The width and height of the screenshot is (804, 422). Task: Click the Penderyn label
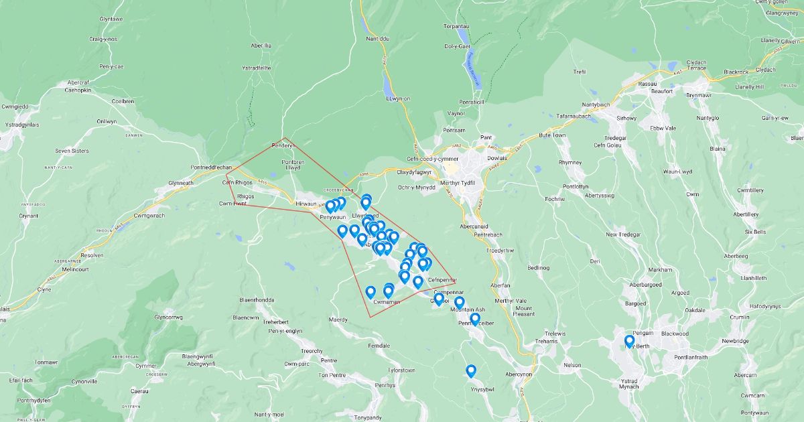(x=283, y=145)
